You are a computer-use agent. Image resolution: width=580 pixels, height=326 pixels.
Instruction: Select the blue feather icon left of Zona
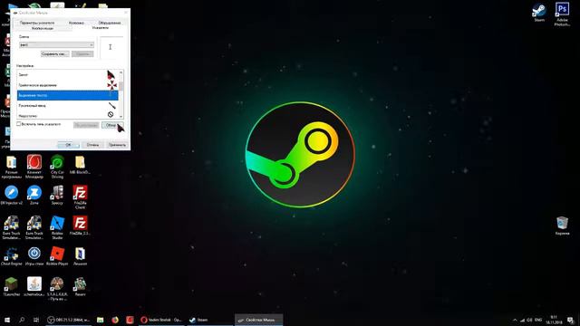click(x=11, y=196)
